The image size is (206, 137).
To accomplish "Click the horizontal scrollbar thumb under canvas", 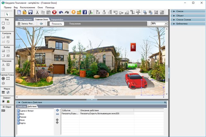I will [x=115, y=97].
